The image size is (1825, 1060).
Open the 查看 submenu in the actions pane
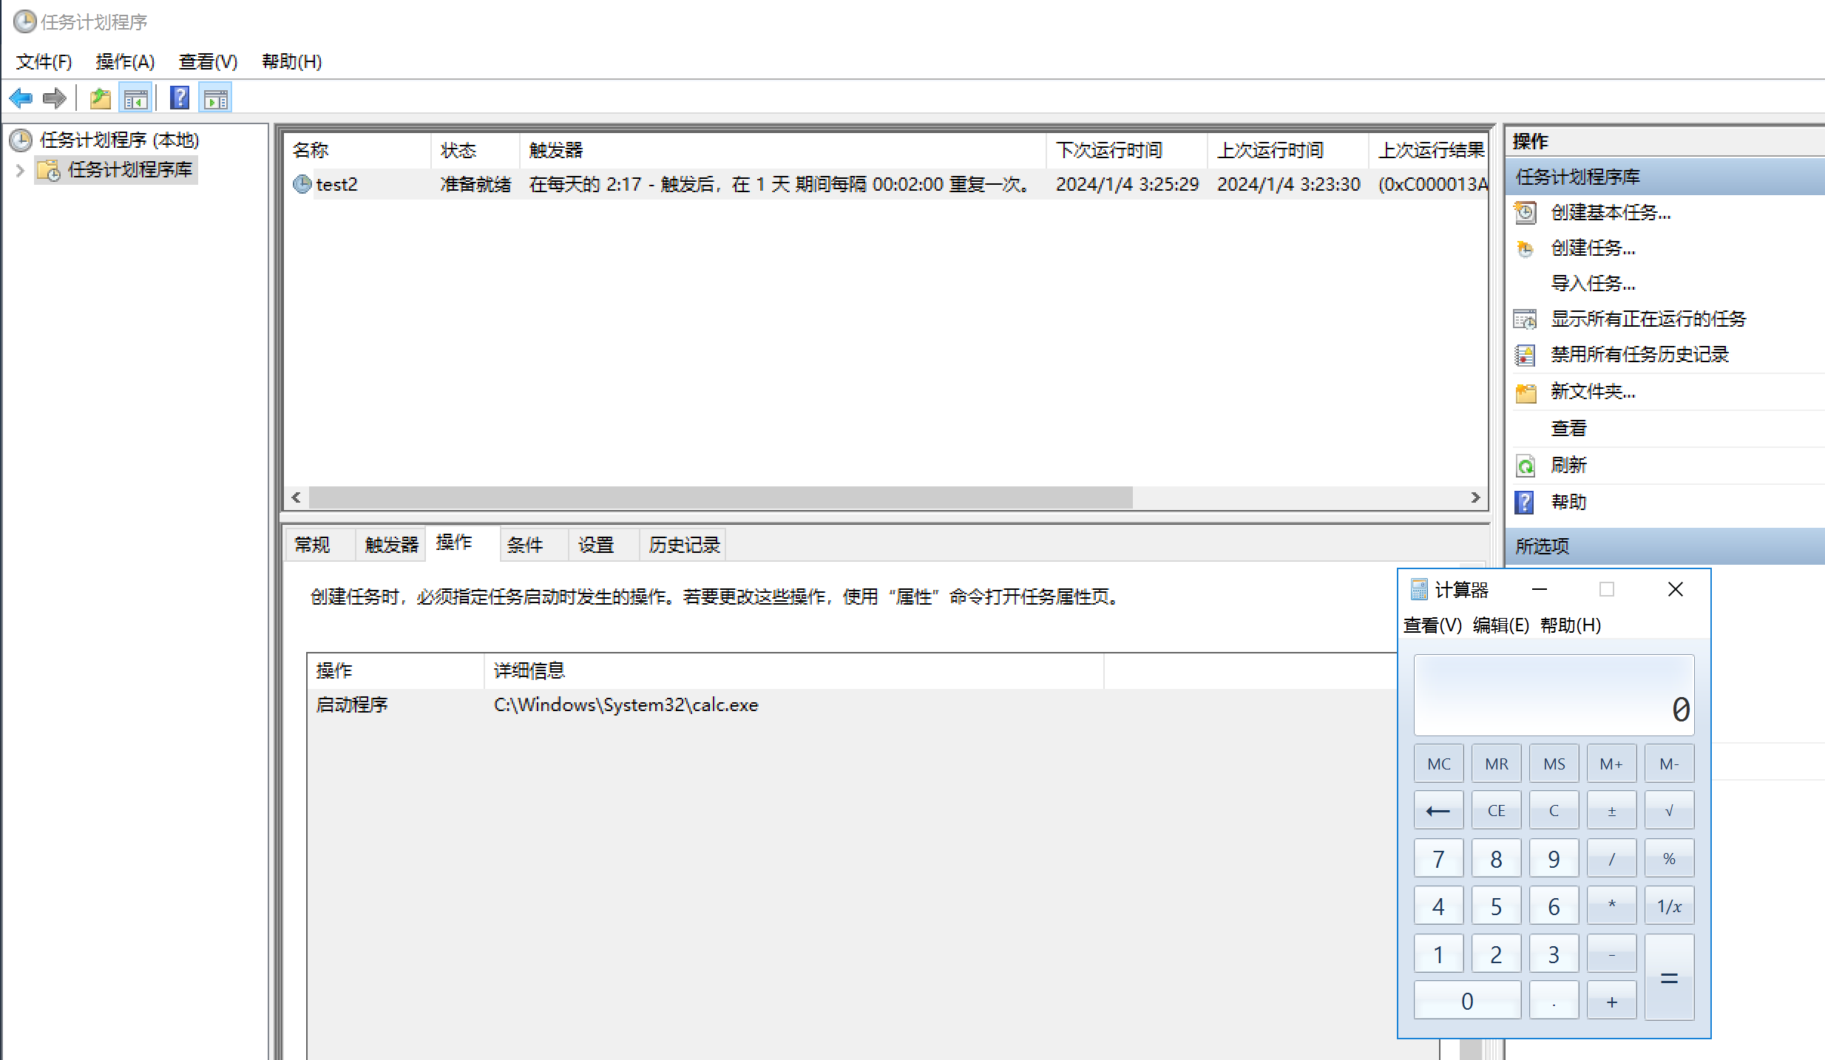coord(1568,428)
